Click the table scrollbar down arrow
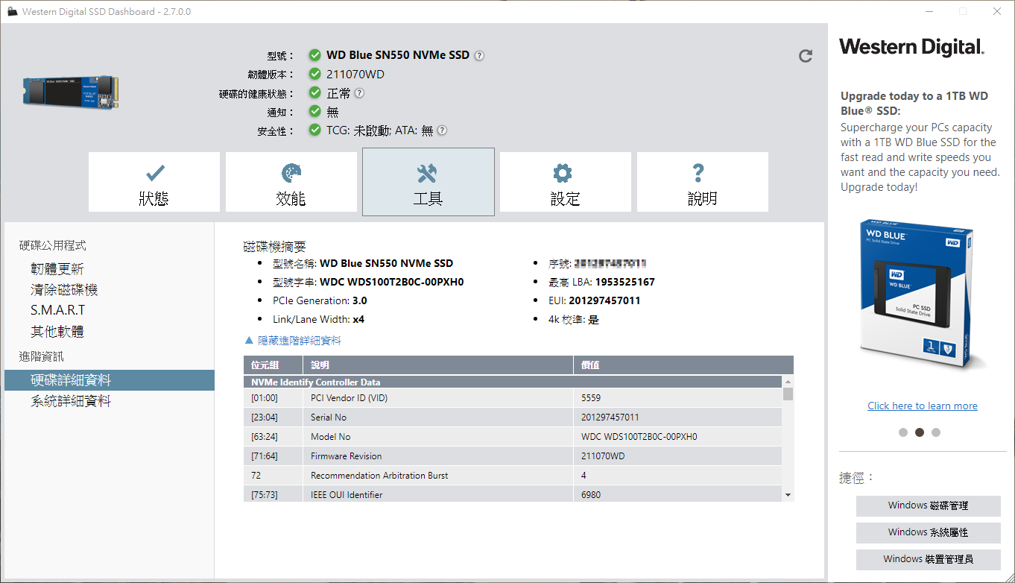1015x583 pixels. pos(788,495)
